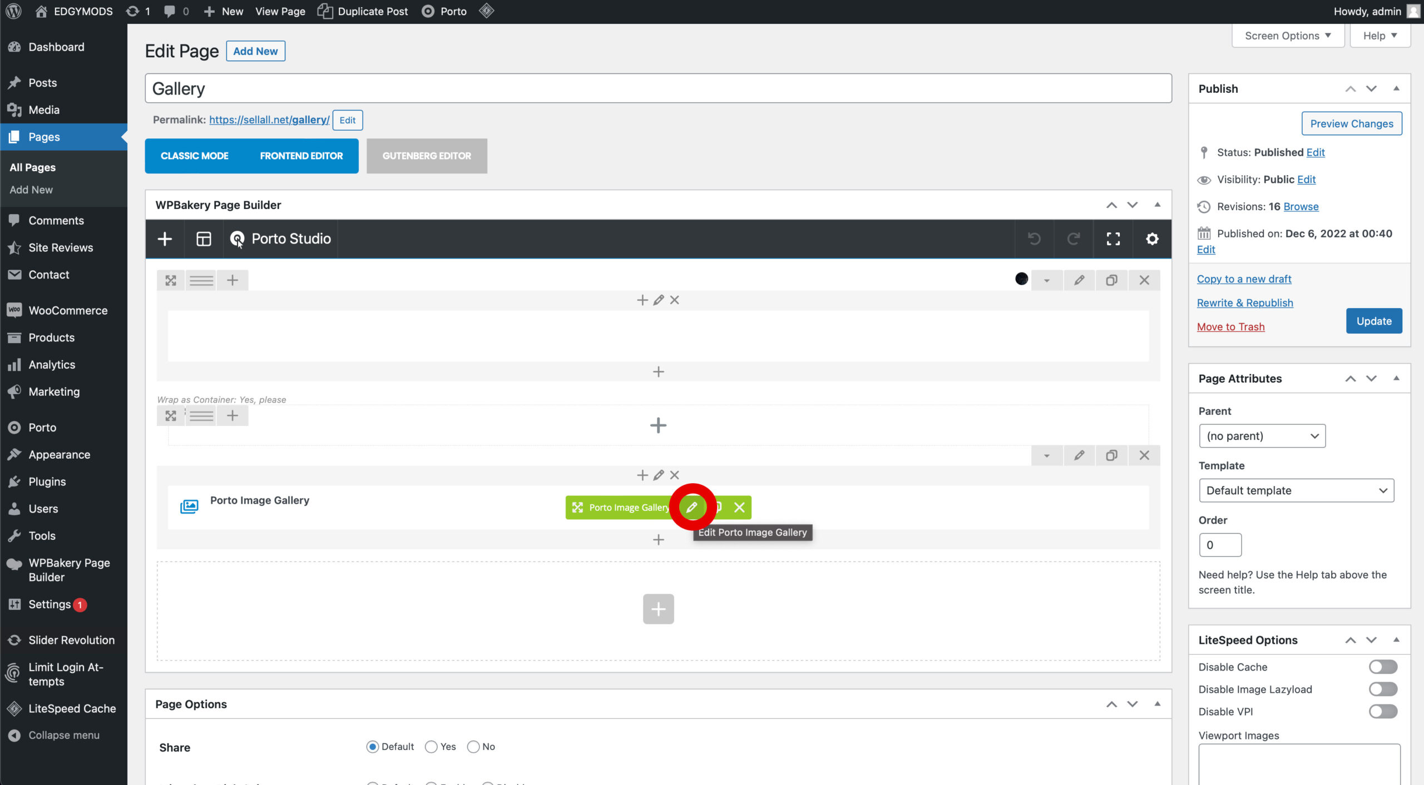Image resolution: width=1424 pixels, height=785 pixels.
Task: Click the Order number field
Action: point(1220,545)
